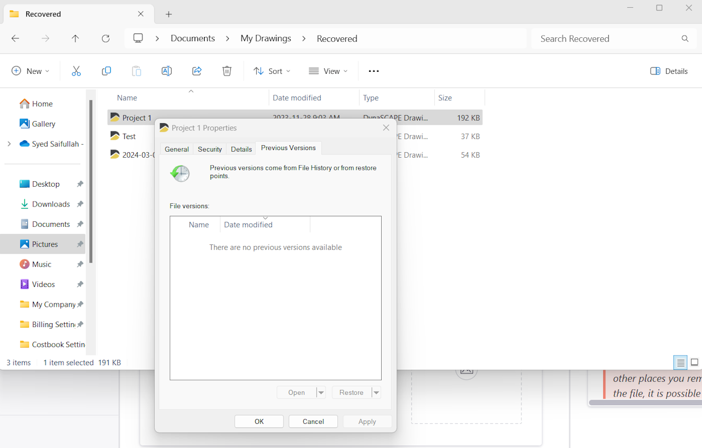702x448 pixels.
Task: Click the Share icon in toolbar
Action: click(197, 71)
